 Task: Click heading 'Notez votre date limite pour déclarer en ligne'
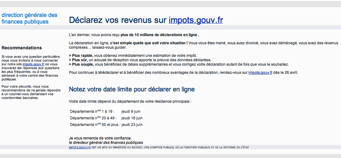[x=132, y=89]
